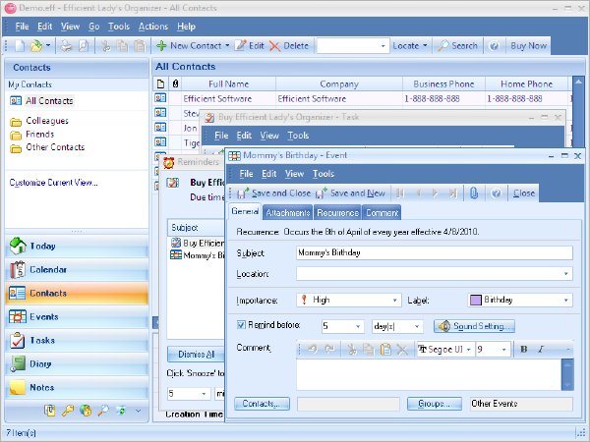Click the Print icon in main toolbar
This screenshot has width=590, height=442.
pos(66,46)
